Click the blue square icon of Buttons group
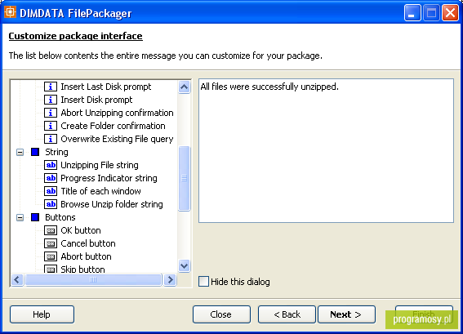This screenshot has width=463, height=334. coord(35,217)
